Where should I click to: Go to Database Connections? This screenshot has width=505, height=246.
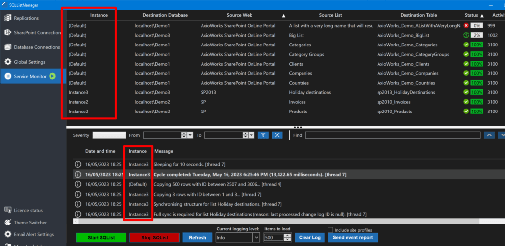pos(37,47)
